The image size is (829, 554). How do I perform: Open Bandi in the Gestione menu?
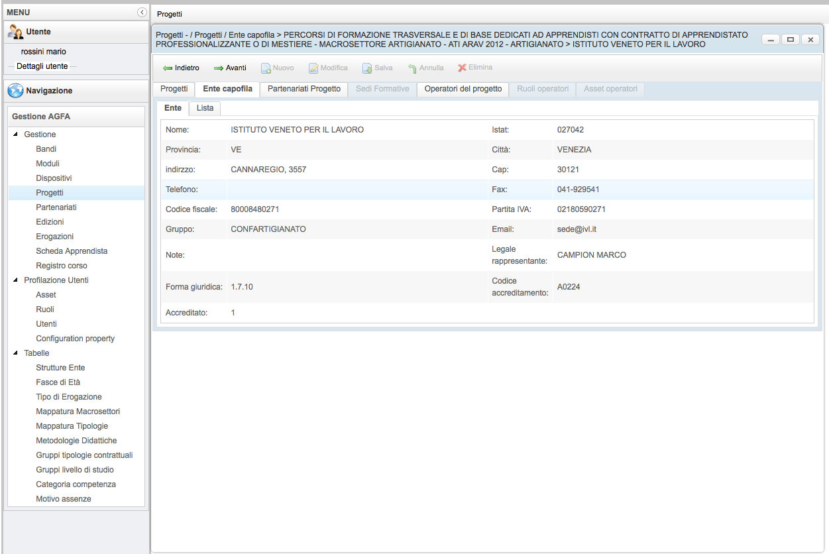click(46, 149)
